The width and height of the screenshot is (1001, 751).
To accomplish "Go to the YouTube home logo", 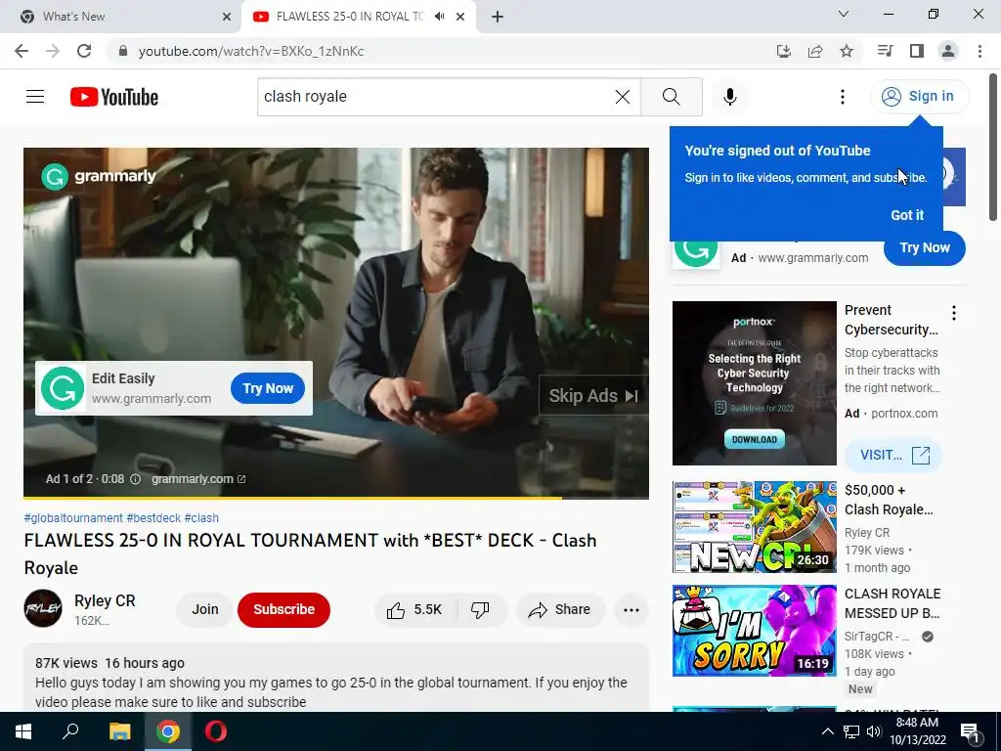I will [x=114, y=97].
